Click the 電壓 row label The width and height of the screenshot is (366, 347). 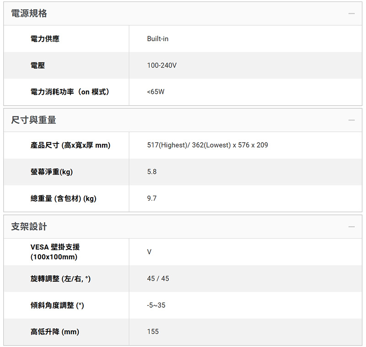[38, 65]
